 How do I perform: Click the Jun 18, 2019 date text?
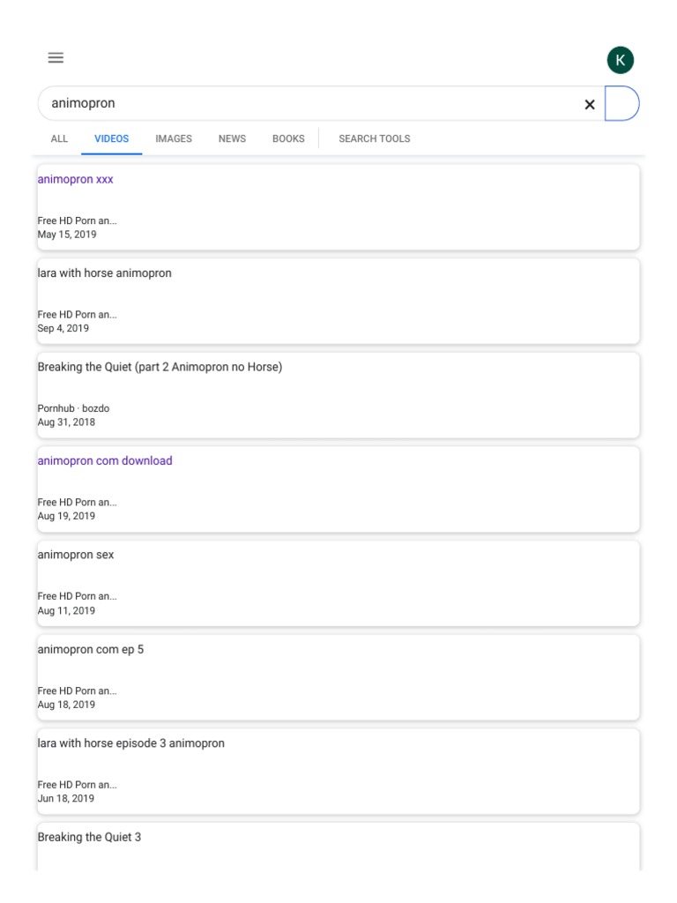65,798
